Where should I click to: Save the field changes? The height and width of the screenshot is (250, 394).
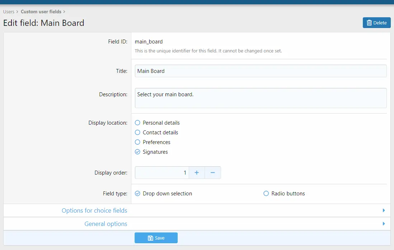point(156,238)
